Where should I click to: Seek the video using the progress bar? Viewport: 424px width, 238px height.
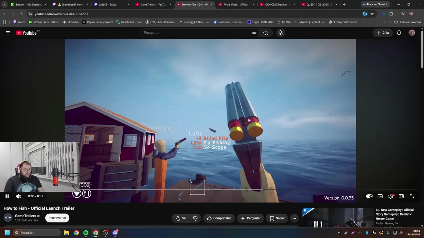(x=211, y=190)
